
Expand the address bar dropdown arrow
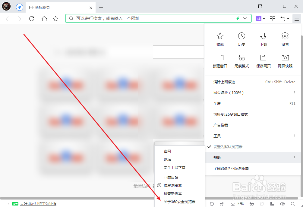[245, 18]
